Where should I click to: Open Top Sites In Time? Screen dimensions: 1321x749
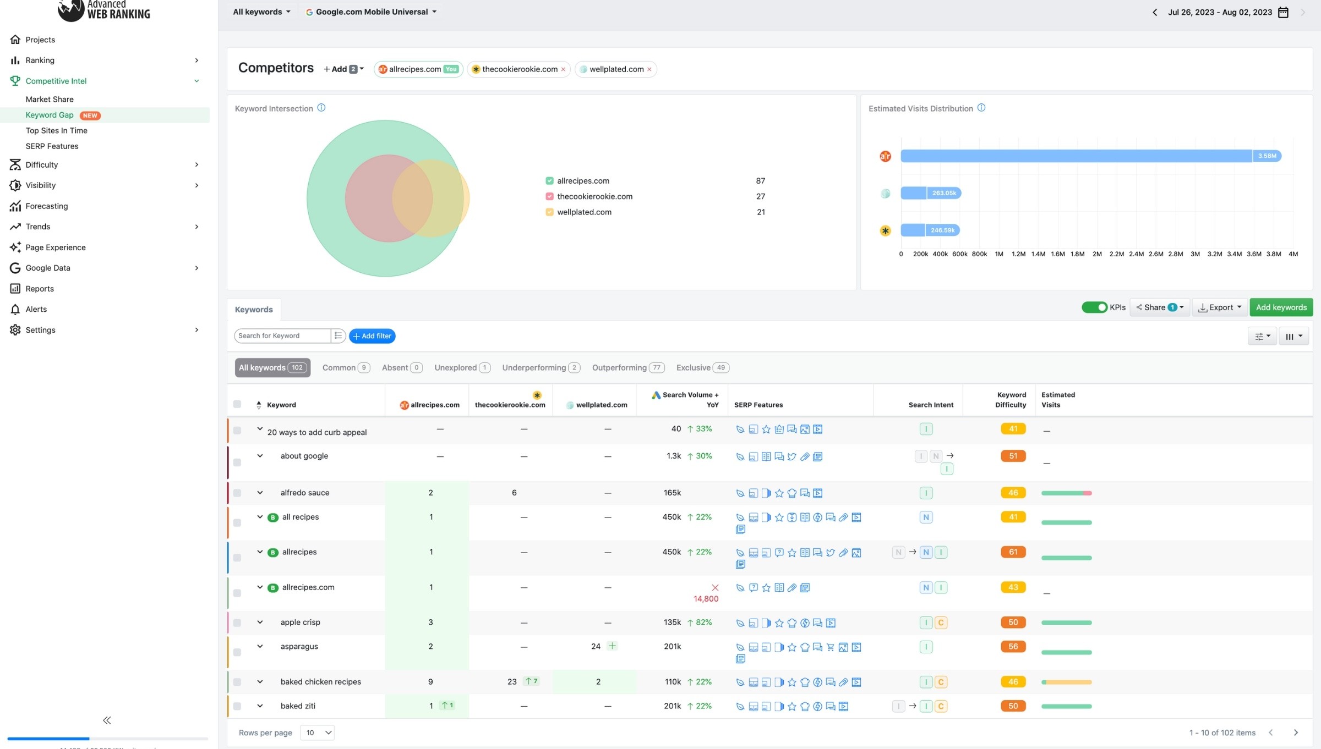[x=57, y=131]
